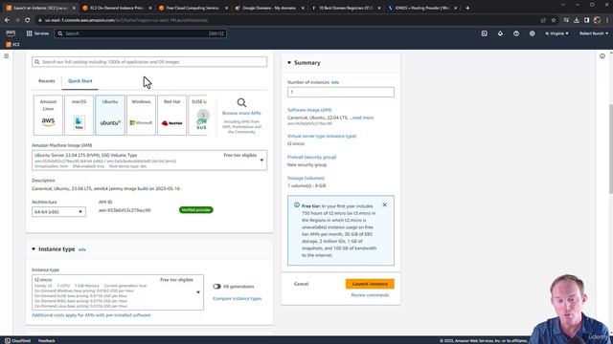Click the EC2 service shortcut icon
The height and width of the screenshot is (344, 613).
[x=12, y=45]
